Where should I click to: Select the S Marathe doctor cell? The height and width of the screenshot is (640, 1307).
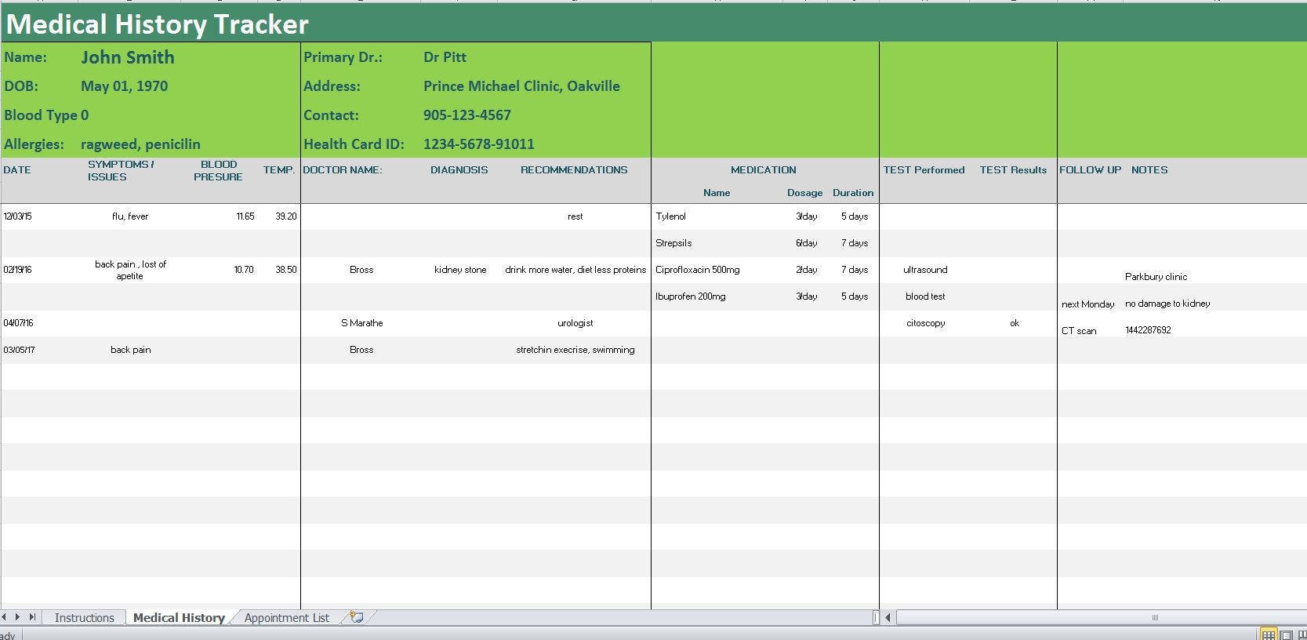(361, 323)
